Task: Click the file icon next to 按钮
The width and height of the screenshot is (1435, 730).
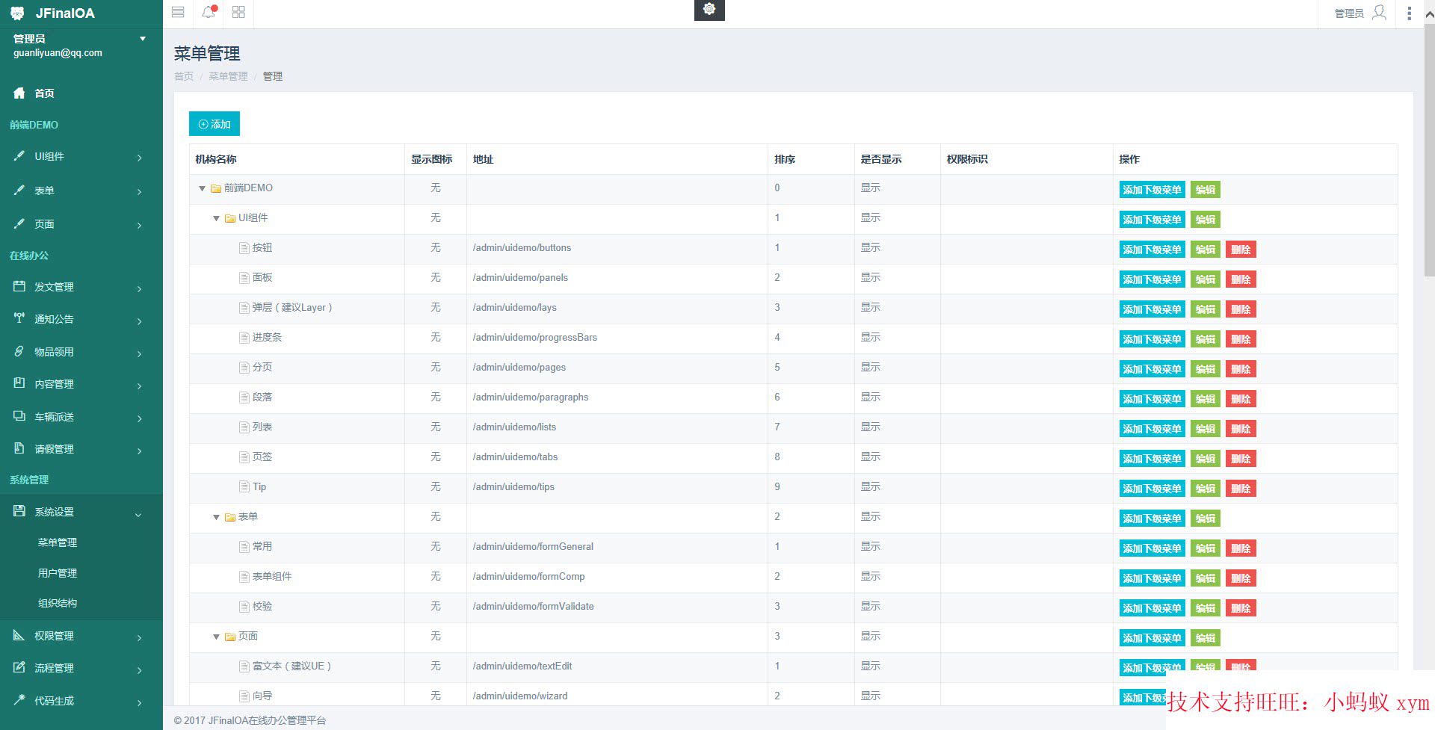Action: (x=244, y=247)
